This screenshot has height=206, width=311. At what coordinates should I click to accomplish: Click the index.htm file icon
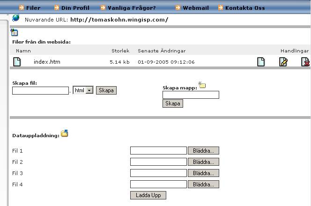(17, 62)
